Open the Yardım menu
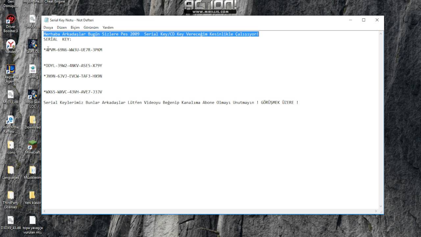The height and width of the screenshot is (237, 421). click(108, 27)
